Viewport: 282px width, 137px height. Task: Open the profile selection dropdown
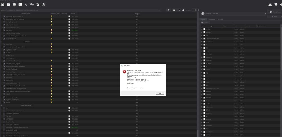[x=84, y=10]
